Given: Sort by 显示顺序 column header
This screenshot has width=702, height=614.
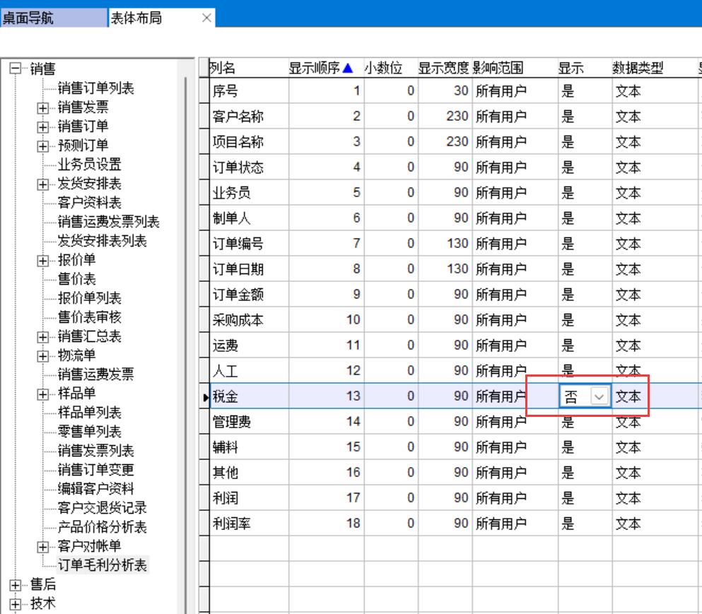Looking at the screenshot, I should click(x=320, y=69).
